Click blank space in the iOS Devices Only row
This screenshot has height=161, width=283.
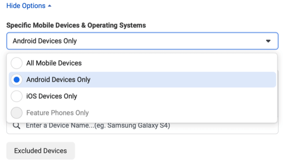coord(179,96)
